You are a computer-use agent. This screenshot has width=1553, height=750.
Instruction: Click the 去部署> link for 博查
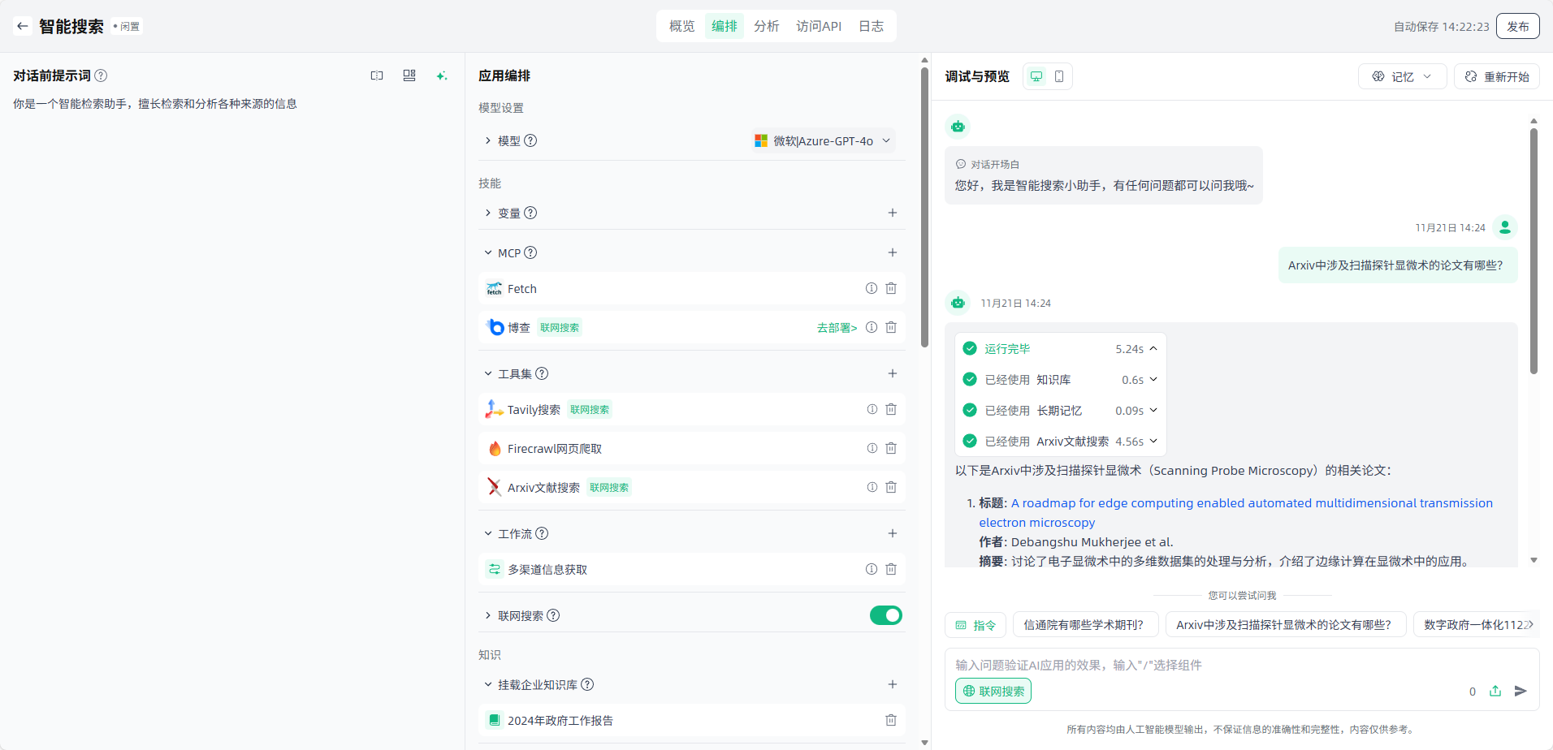[x=837, y=327]
